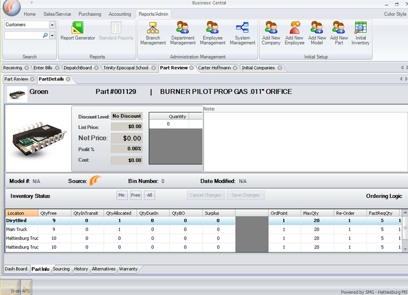Open Branch Management
This screenshot has width=408, height=295.
click(153, 33)
